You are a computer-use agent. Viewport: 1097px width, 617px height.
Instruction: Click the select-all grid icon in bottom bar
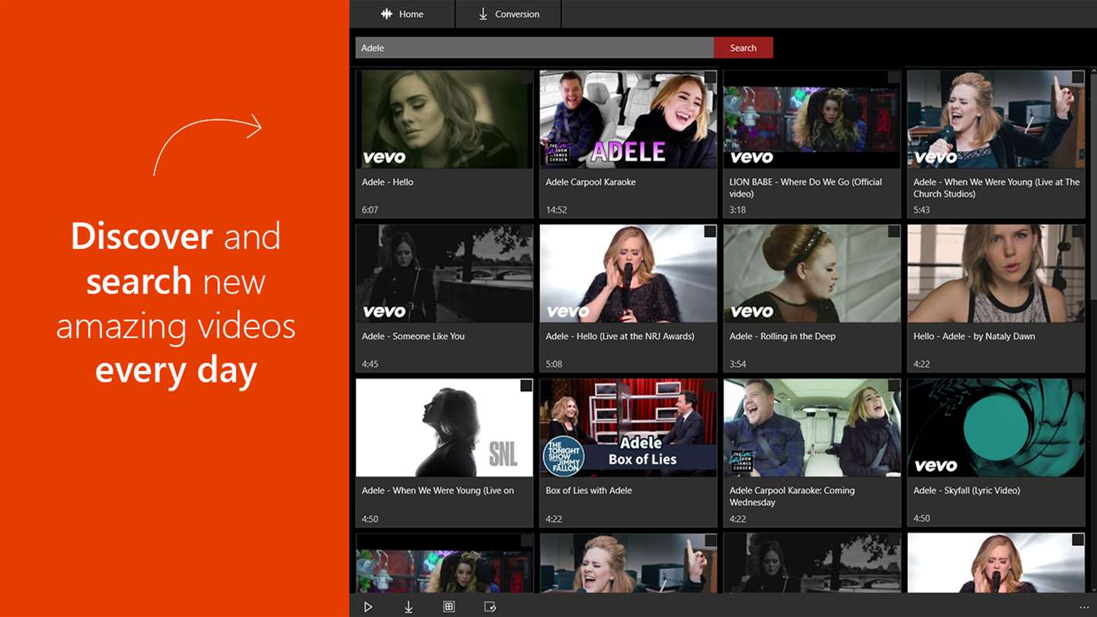(449, 607)
